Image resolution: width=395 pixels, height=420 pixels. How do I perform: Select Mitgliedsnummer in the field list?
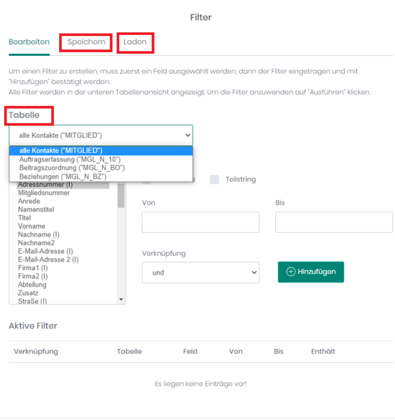click(x=43, y=193)
